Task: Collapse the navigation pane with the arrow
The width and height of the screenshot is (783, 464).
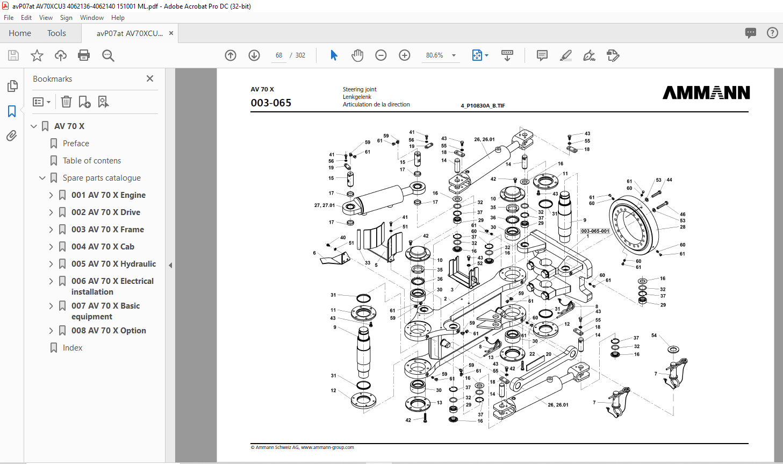Action: (170, 265)
